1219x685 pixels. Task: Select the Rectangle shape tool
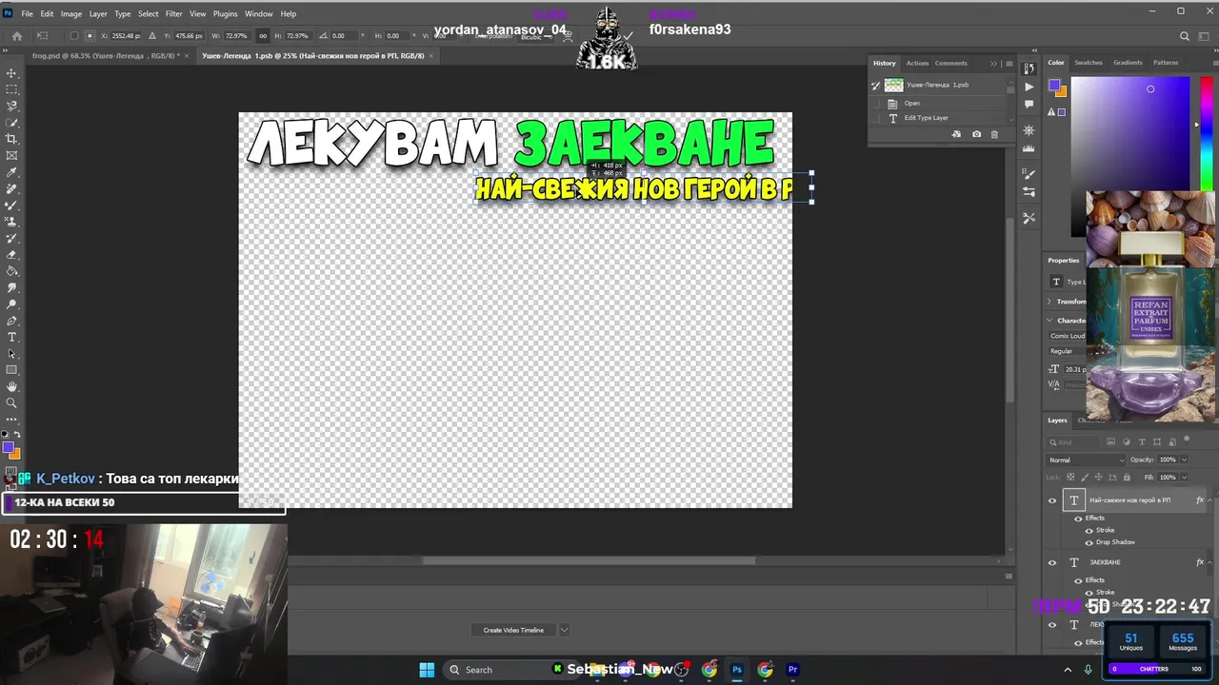click(x=11, y=370)
